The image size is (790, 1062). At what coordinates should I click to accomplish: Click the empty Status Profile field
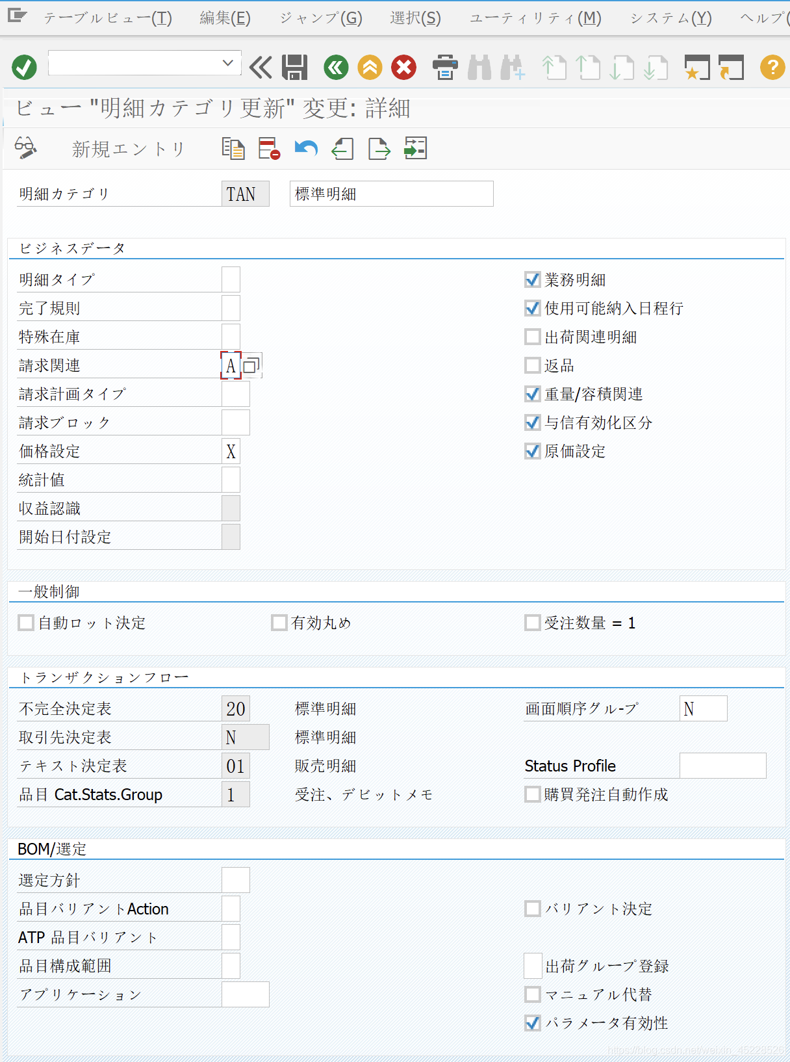point(723,766)
